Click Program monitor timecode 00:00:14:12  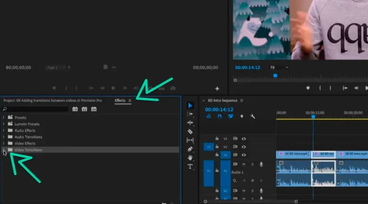(247, 68)
